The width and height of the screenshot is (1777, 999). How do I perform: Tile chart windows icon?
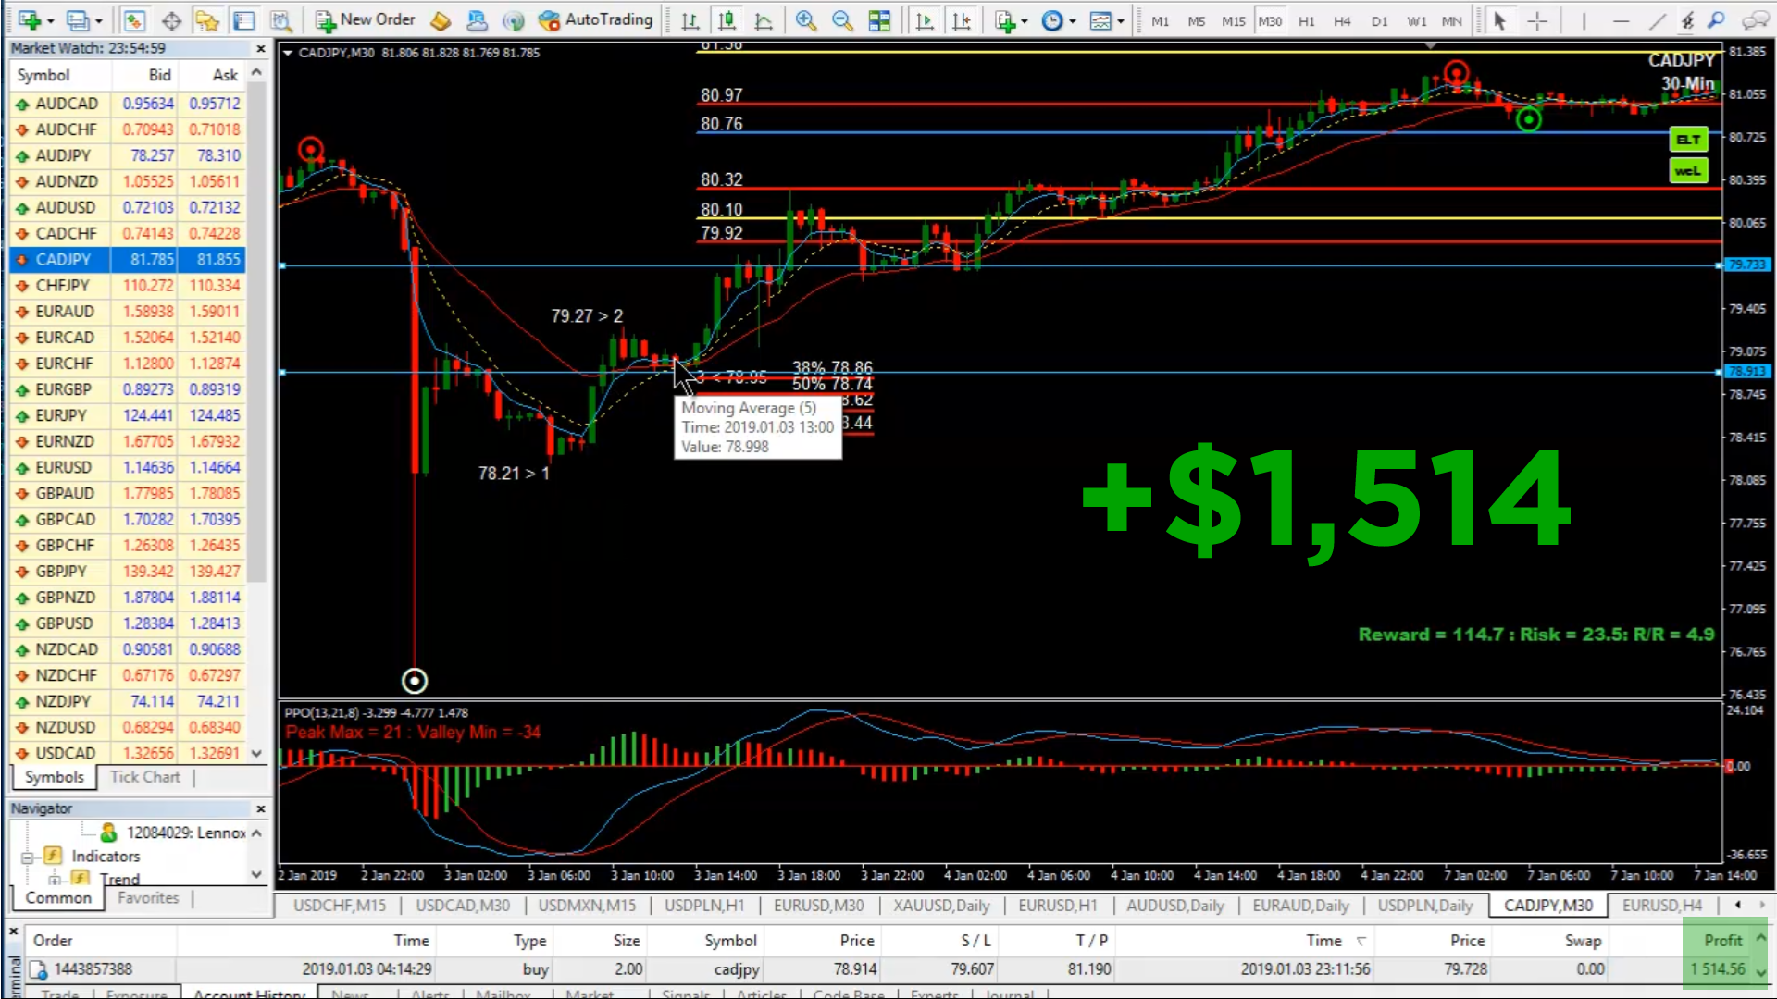pyautogui.click(x=879, y=20)
